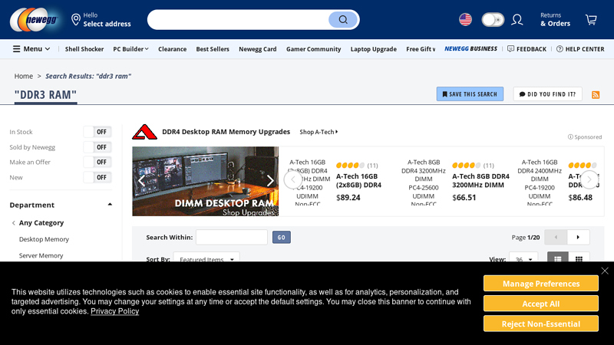
Task: Switch to list view
Action: (558, 258)
